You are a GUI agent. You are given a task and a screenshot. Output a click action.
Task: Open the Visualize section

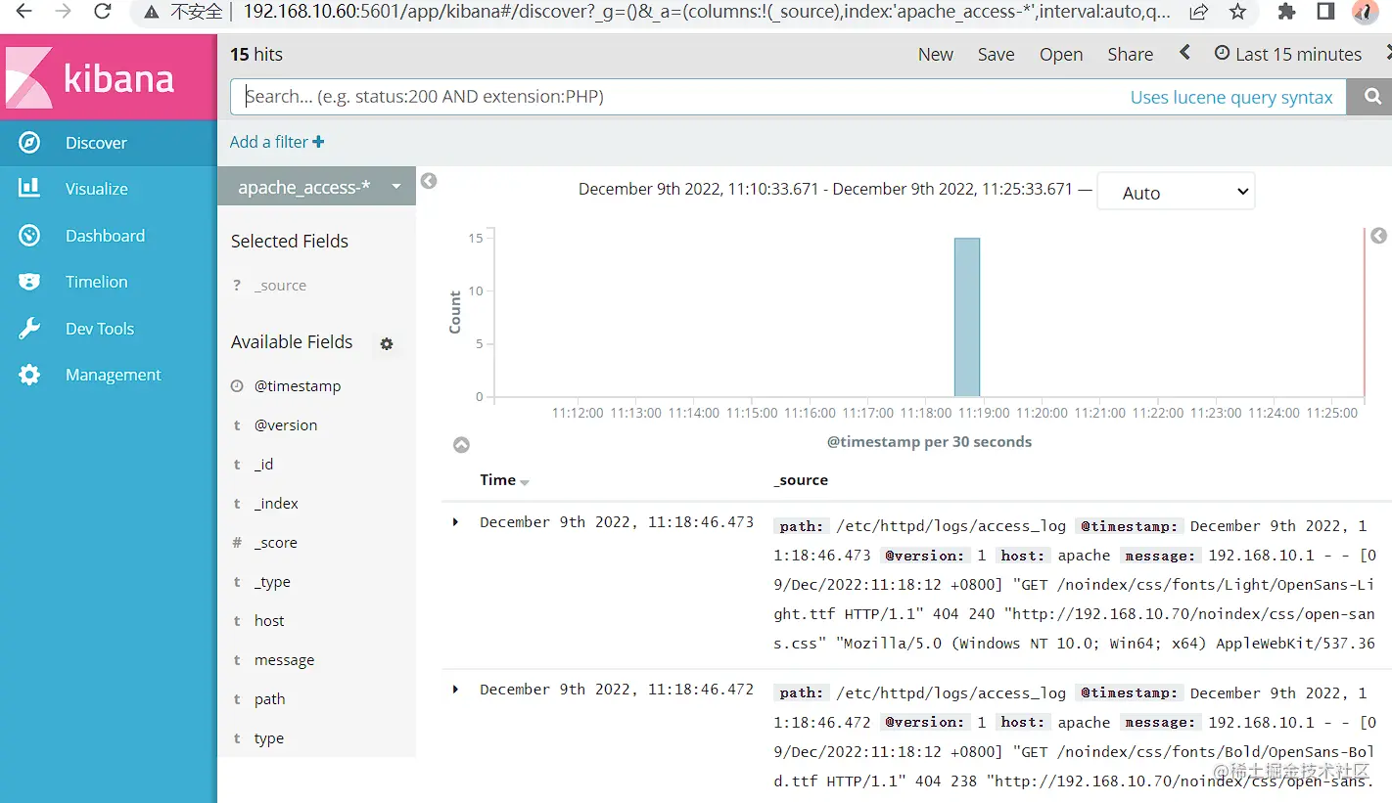tap(95, 188)
